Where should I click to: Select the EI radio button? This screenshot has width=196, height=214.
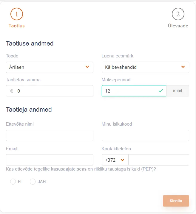(x=13, y=182)
